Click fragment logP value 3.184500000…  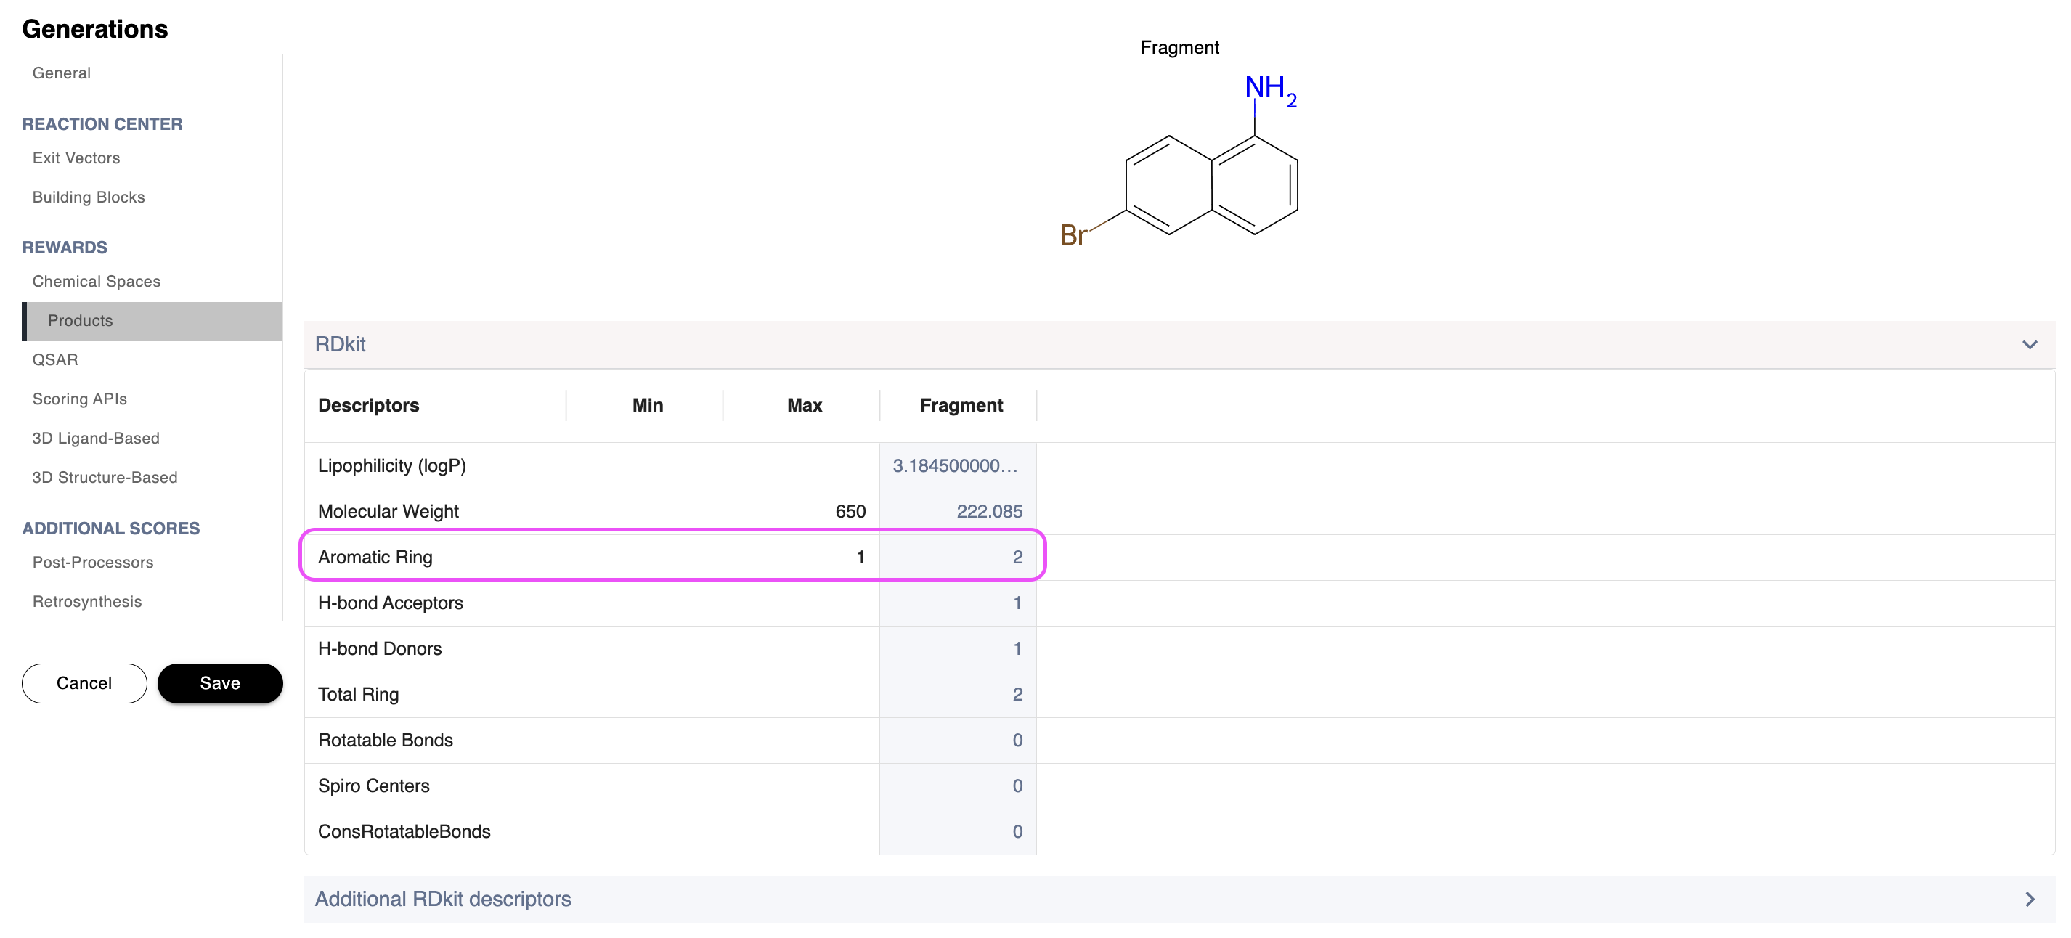click(956, 466)
